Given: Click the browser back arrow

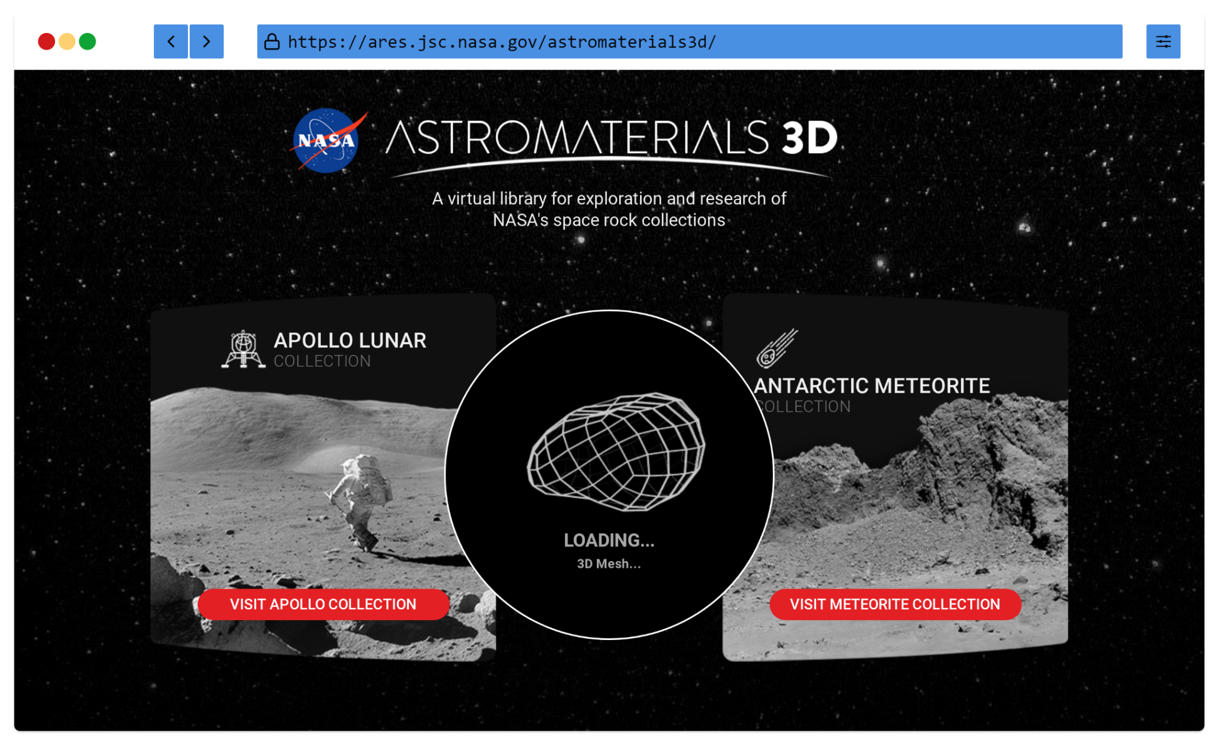Looking at the screenshot, I should [x=171, y=41].
